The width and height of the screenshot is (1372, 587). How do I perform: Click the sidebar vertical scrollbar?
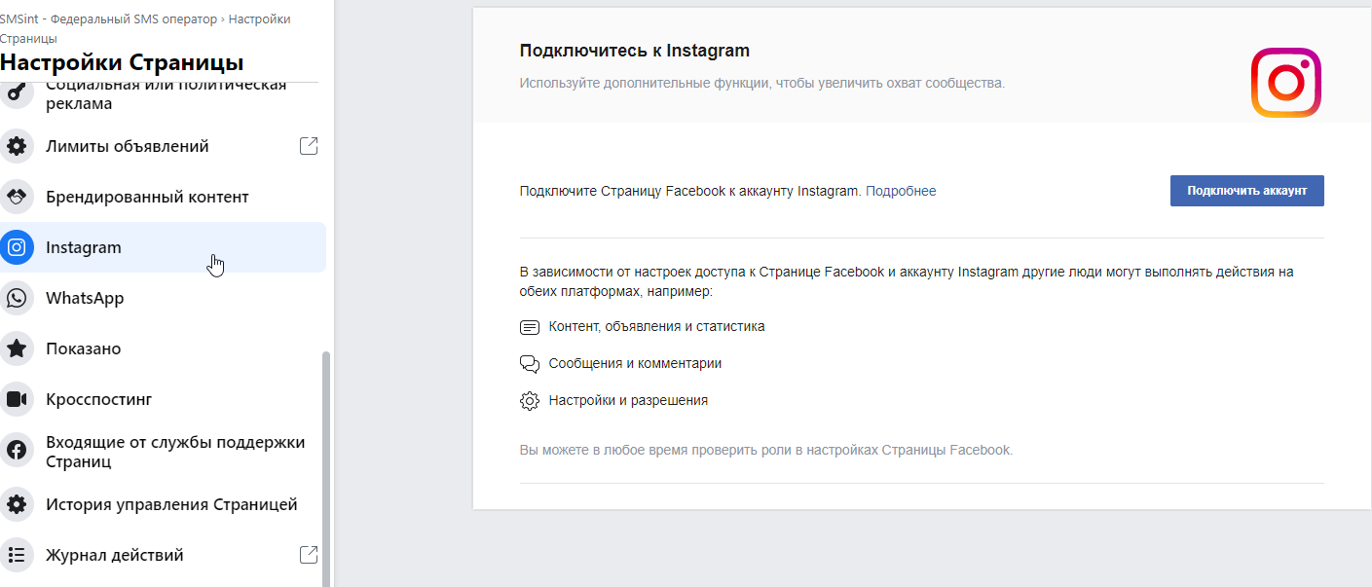point(326,469)
